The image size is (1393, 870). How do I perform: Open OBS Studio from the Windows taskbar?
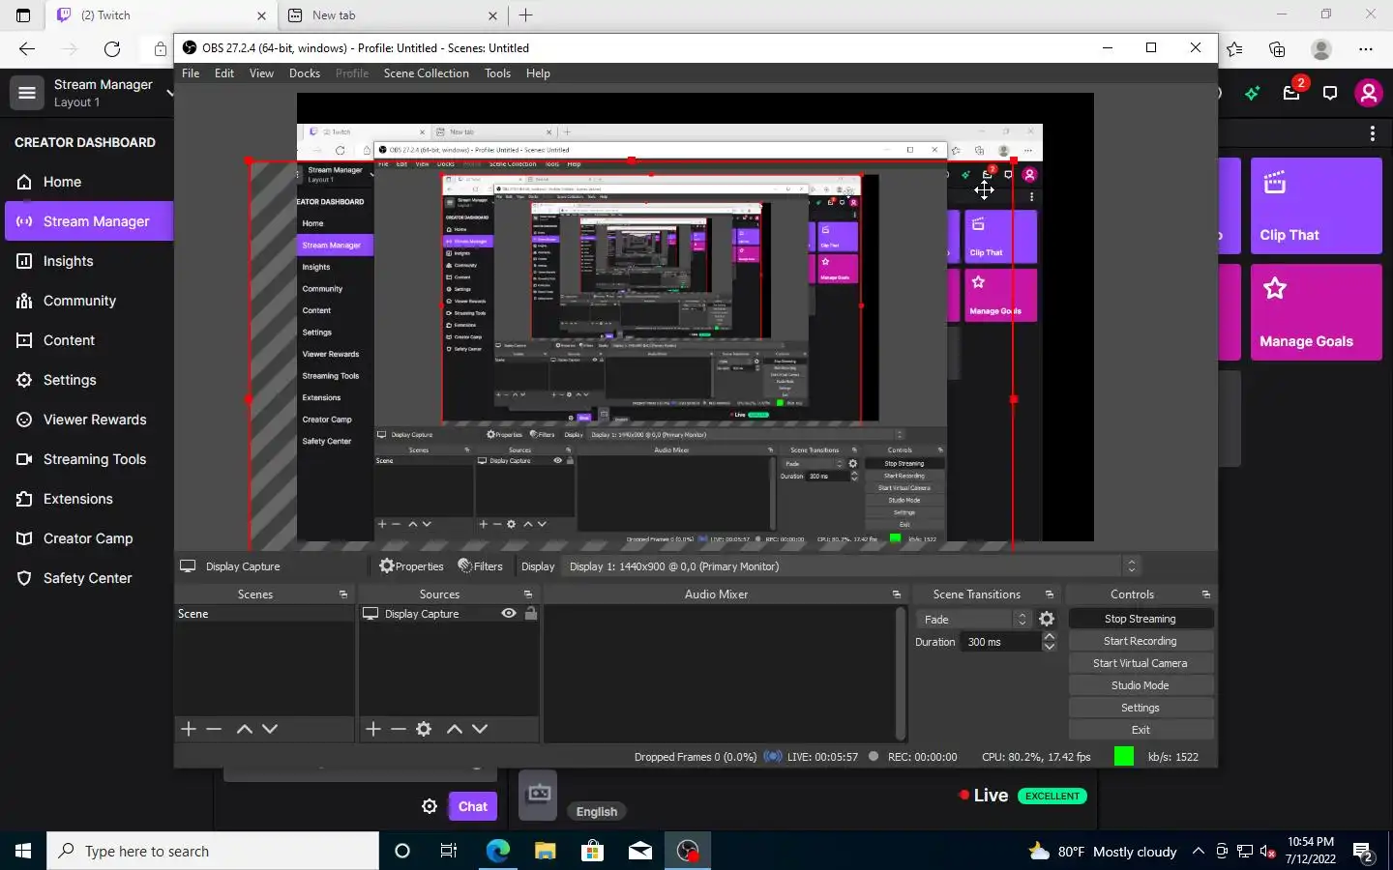688,851
